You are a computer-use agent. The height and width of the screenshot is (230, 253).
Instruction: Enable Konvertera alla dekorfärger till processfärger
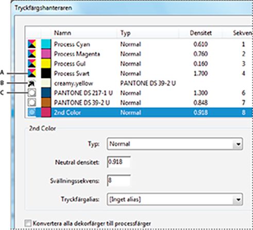click(28, 223)
